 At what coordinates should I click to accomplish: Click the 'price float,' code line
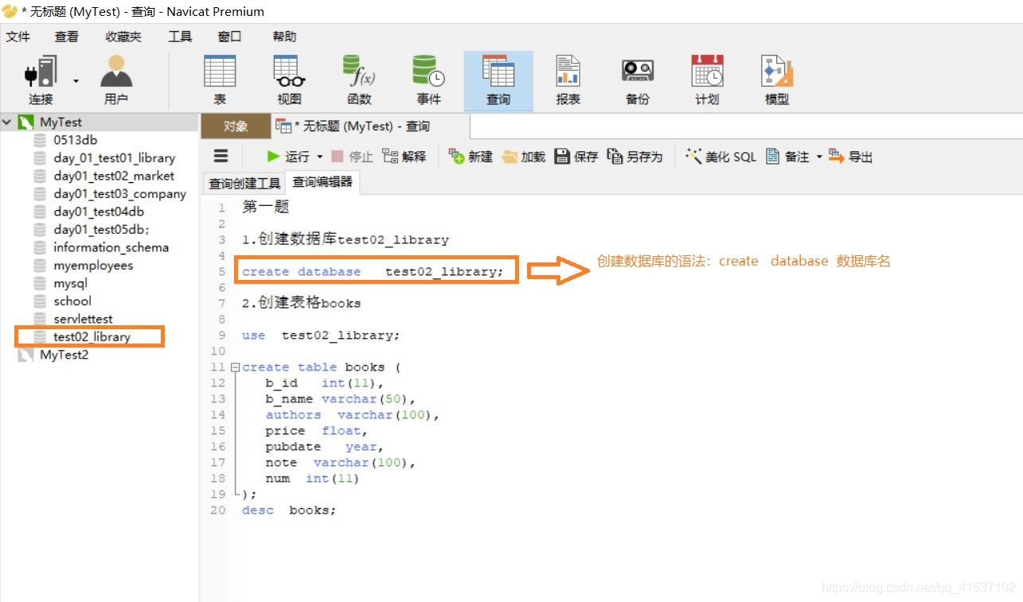coord(317,431)
